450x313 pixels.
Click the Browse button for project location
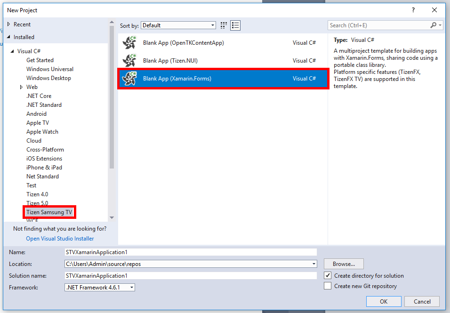[x=343, y=264]
